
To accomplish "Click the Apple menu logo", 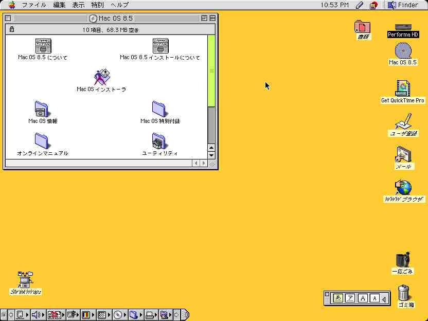I will (x=11, y=5).
